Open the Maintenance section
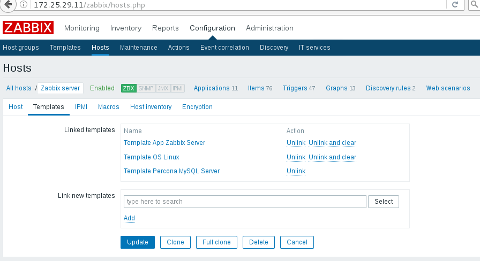480x261 pixels. (x=139, y=48)
